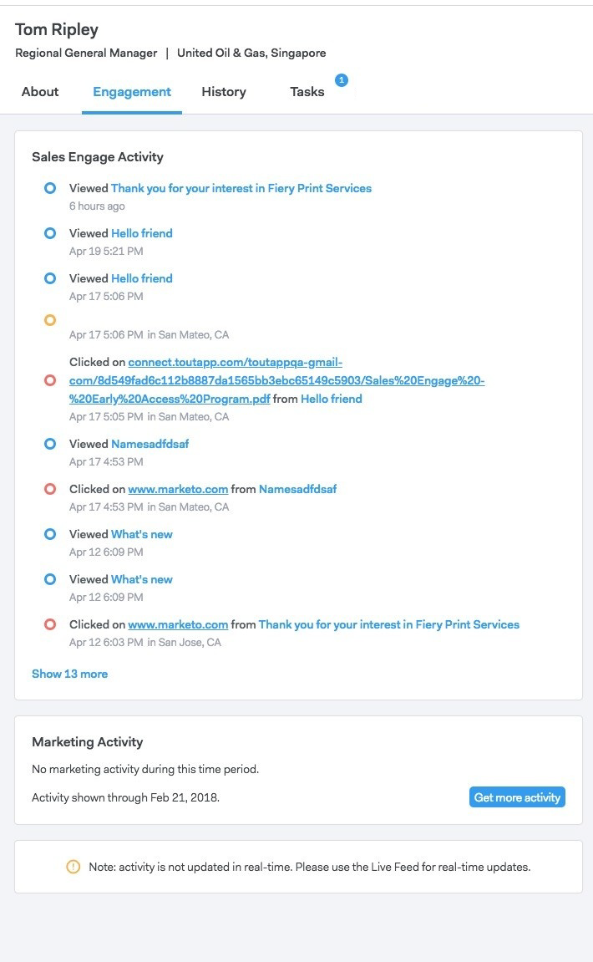Select the Engagement tab
This screenshot has height=962, width=593.
132,92
